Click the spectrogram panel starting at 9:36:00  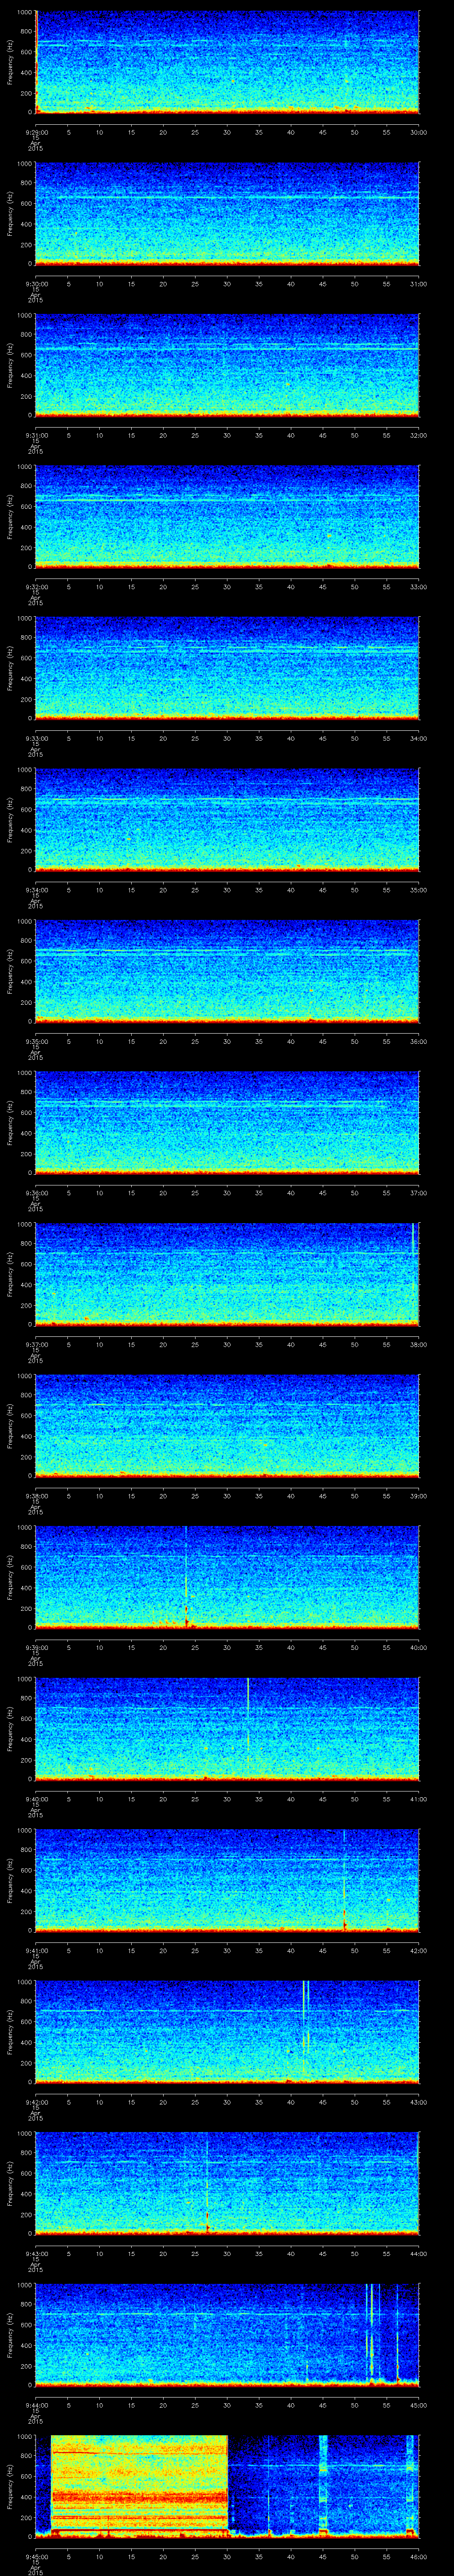227,1123
